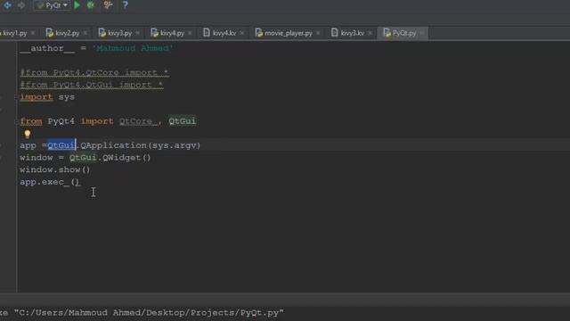The width and height of the screenshot is (570, 321).
Task: Close the PyQt.py tab
Action: [422, 33]
